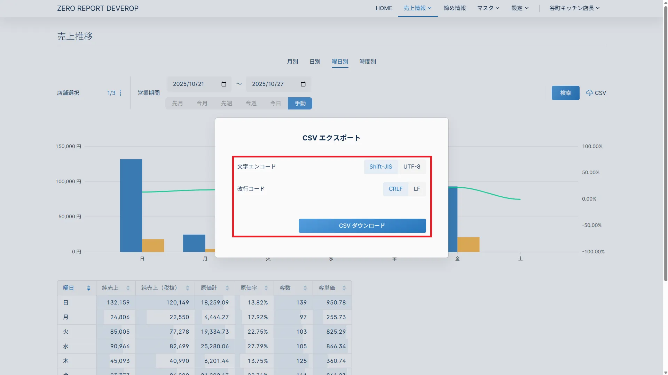Choose LF as the line break code
This screenshot has width=668, height=375.
coord(417,189)
